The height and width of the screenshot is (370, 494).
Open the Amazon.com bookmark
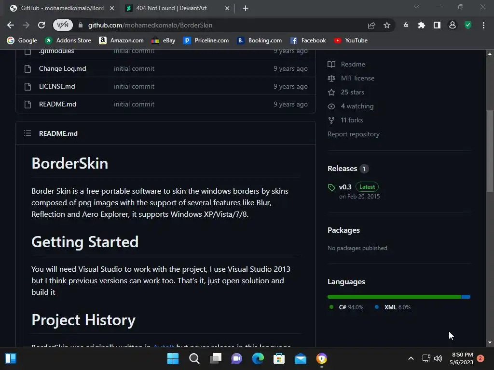point(121,40)
